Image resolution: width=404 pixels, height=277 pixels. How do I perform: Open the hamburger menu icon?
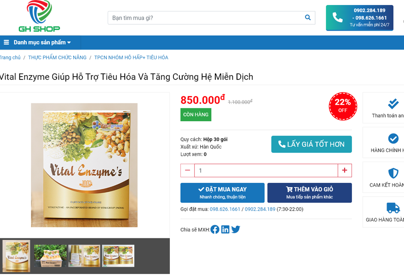click(x=6, y=42)
